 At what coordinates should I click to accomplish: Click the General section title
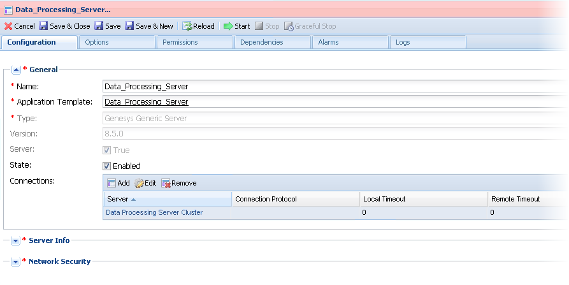pos(43,69)
